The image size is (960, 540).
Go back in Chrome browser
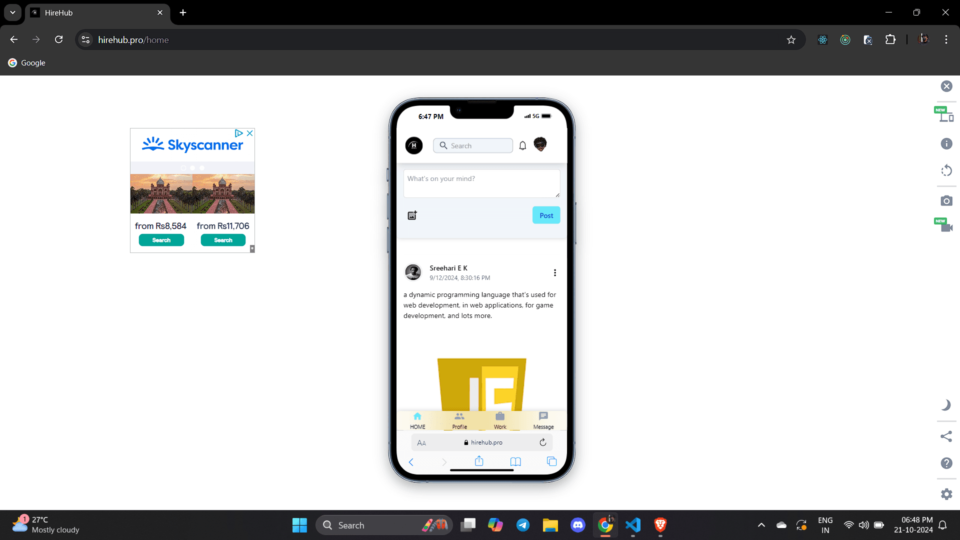(14, 39)
